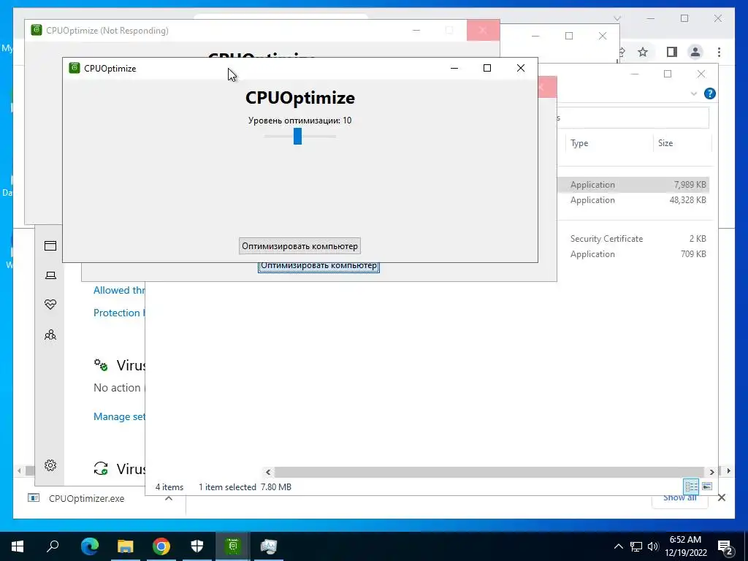748x561 pixels.
Task: Click the Not Responding CPUOptimize window icon
Action: 37,30
